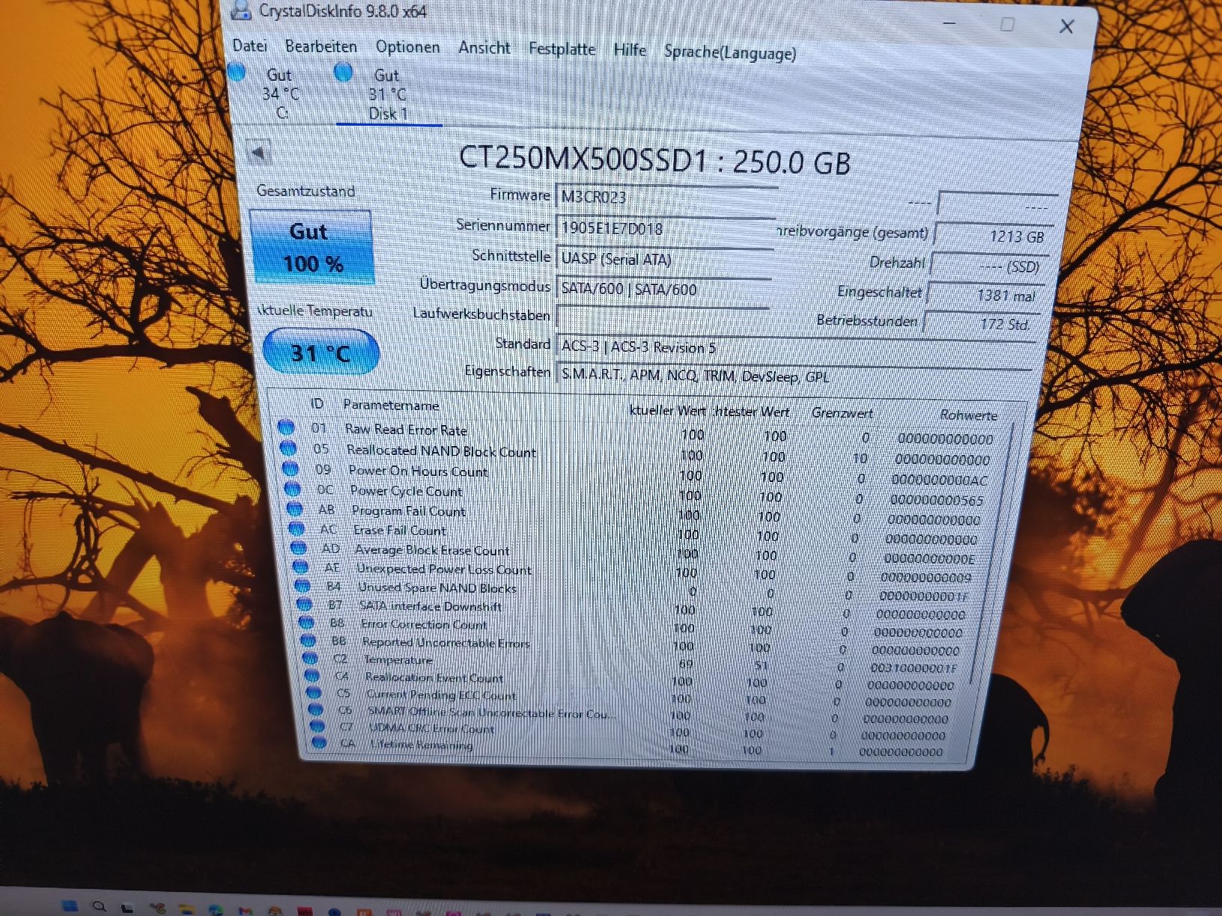The height and width of the screenshot is (916, 1222).
Task: Click the status circle of Lifetime Remaining
Action: (x=319, y=742)
